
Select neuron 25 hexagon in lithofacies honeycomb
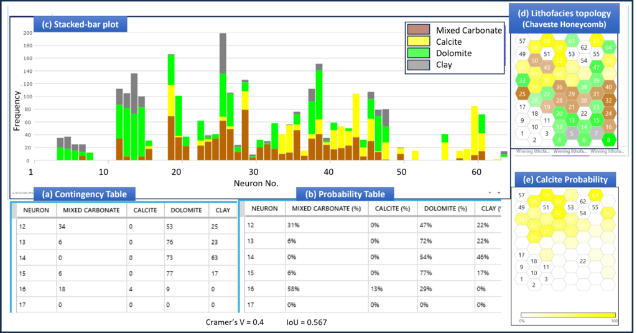pos(523,94)
